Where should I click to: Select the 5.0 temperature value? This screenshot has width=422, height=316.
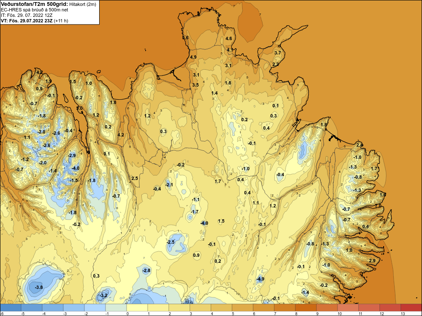80,108
